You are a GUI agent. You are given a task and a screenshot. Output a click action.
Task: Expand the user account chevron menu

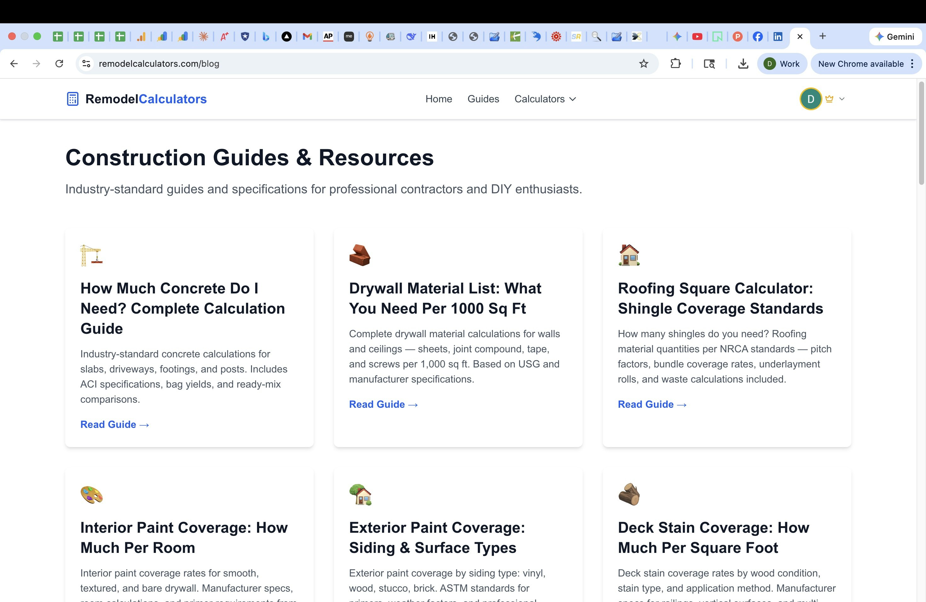(x=842, y=99)
